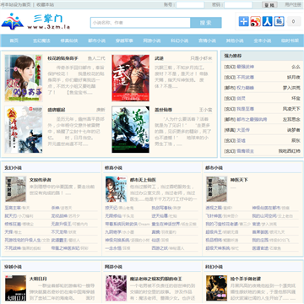Open the 都市无上仙医 cover thumbnail
The width and height of the screenshot is (304, 304).
[x=117, y=189]
